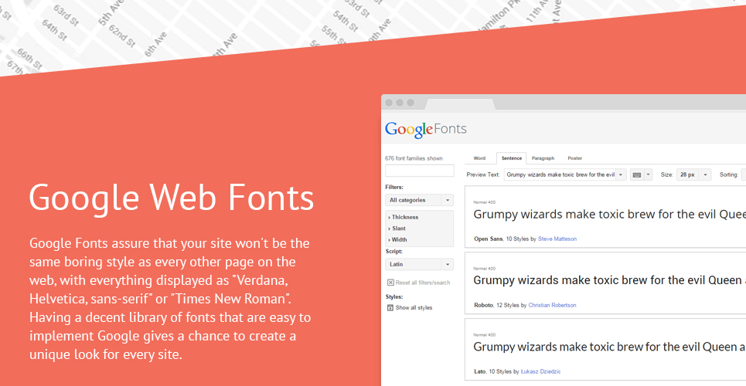Click the description paragraph about Google Fonts
The image size is (746, 386).
point(170,299)
